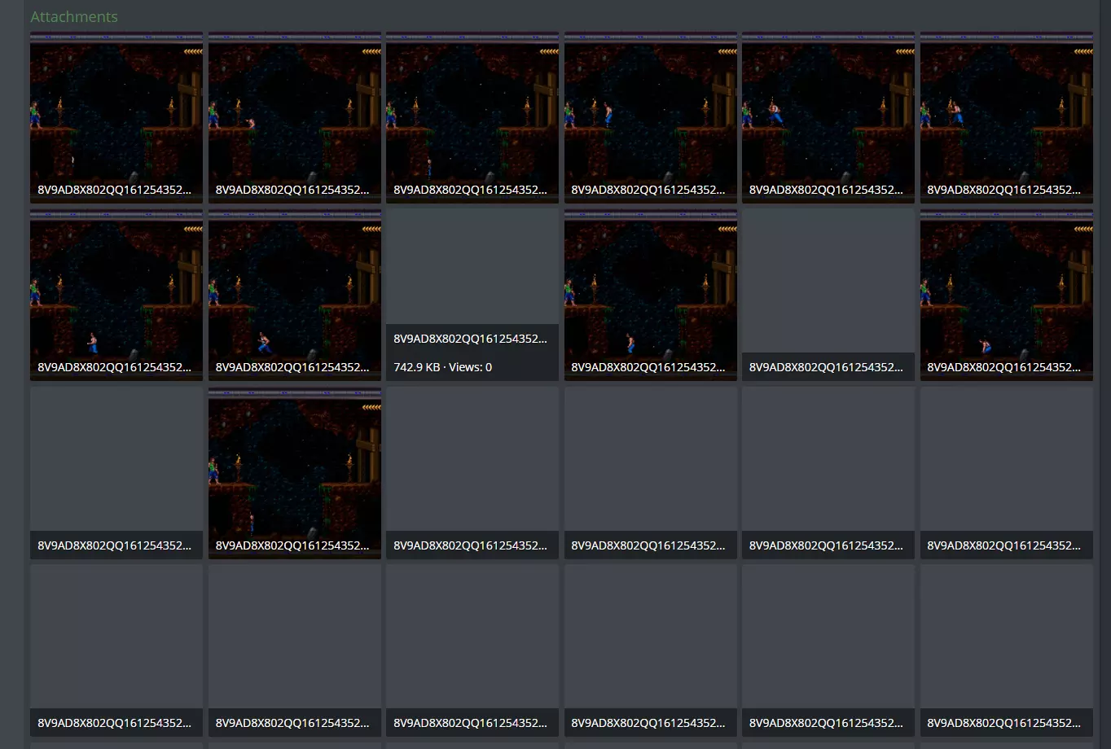Open second-row, first-column attachment thumbnail
This screenshot has width=1111, height=749.
(x=116, y=296)
